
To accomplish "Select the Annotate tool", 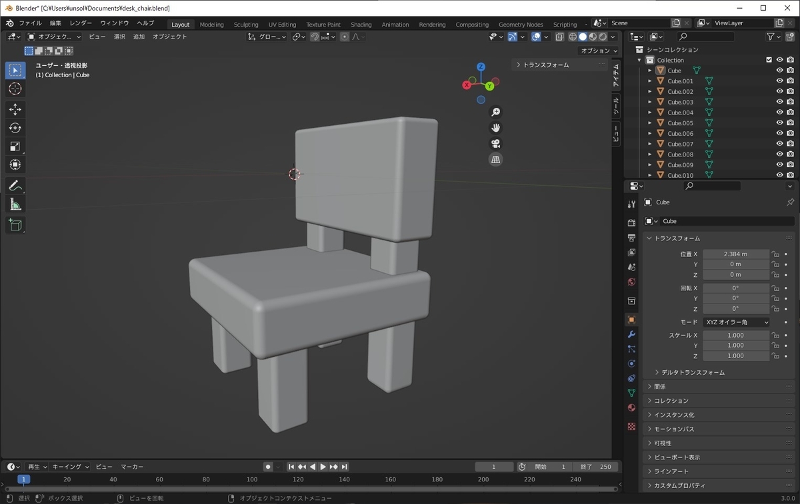I will (x=15, y=186).
